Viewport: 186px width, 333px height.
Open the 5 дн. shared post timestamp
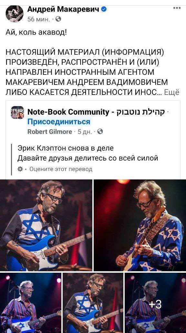click(85, 132)
